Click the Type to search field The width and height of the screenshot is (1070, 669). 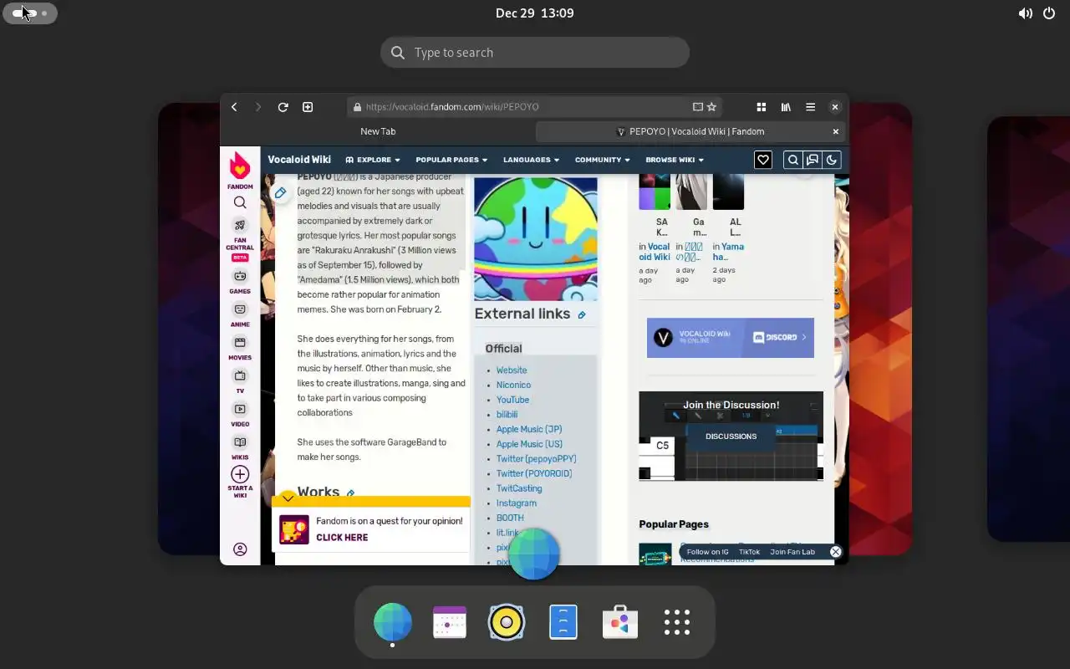click(x=535, y=53)
